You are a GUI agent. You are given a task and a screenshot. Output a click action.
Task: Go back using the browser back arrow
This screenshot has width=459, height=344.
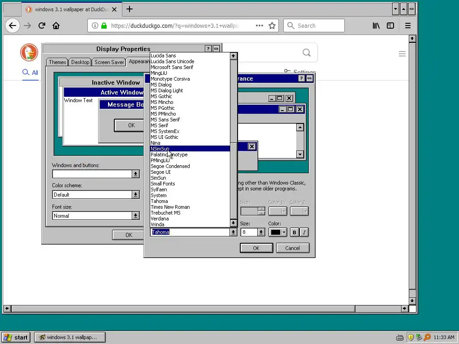pyautogui.click(x=12, y=26)
